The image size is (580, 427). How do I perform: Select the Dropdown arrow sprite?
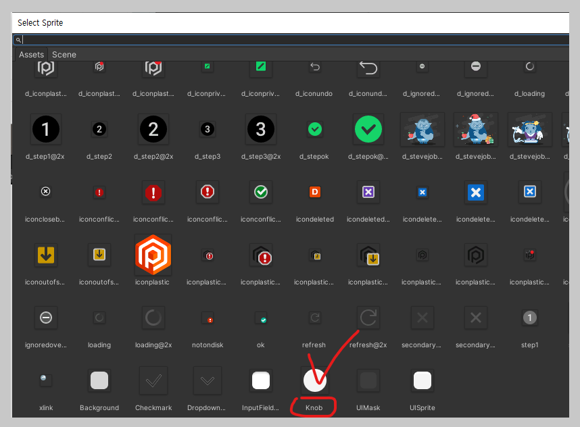point(207,380)
